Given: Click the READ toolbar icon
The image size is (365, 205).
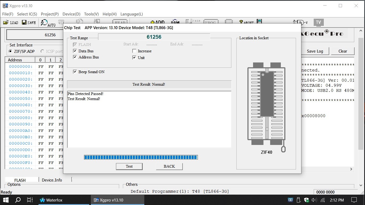Looking at the screenshot, I should pyautogui.click(x=120, y=22).
